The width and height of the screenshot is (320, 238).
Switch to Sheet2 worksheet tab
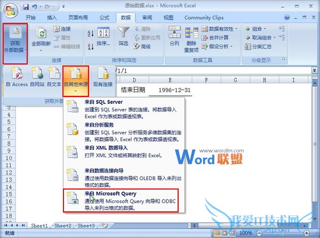point(63,226)
